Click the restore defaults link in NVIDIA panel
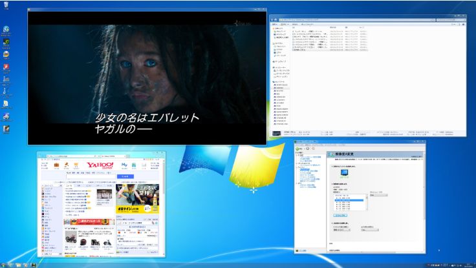 (x=416, y=156)
